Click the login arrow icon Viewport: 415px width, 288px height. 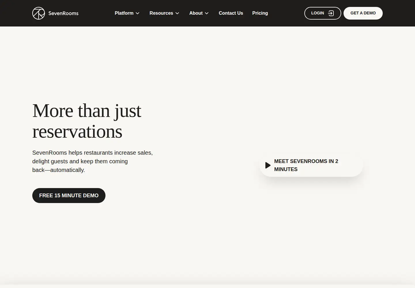(x=331, y=13)
